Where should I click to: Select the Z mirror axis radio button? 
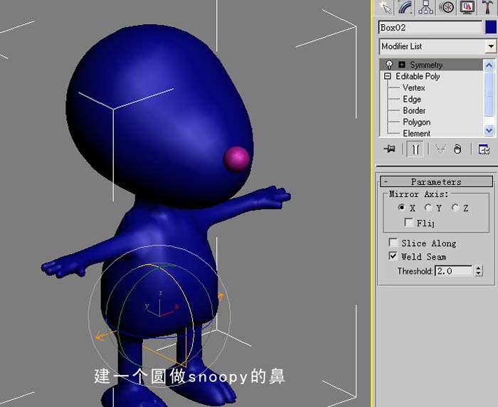[x=455, y=208]
